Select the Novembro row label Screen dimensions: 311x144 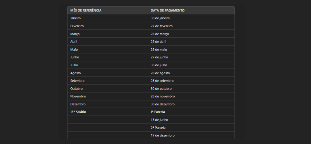[x=78, y=96]
